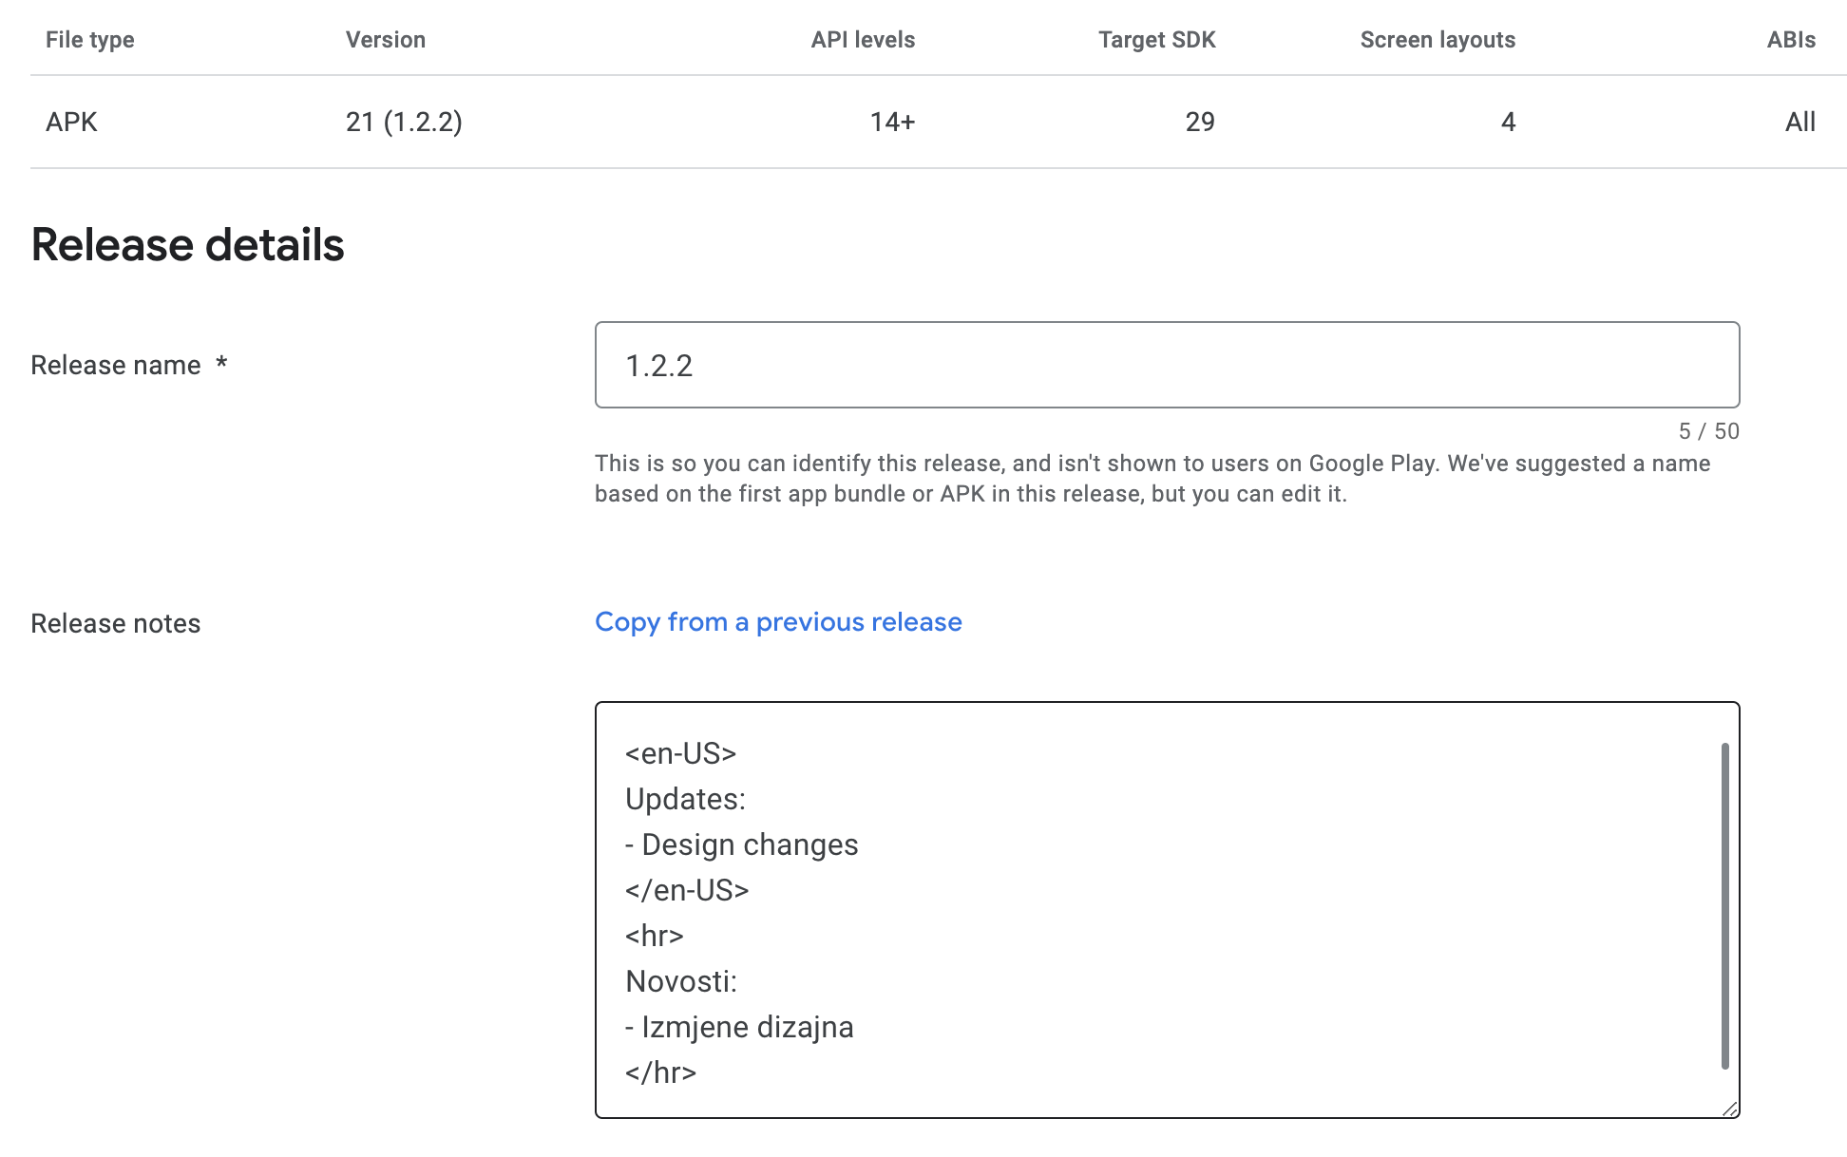Viewport: 1847px width, 1157px height.
Task: Click the Updates: line in notes
Action: [x=685, y=799]
